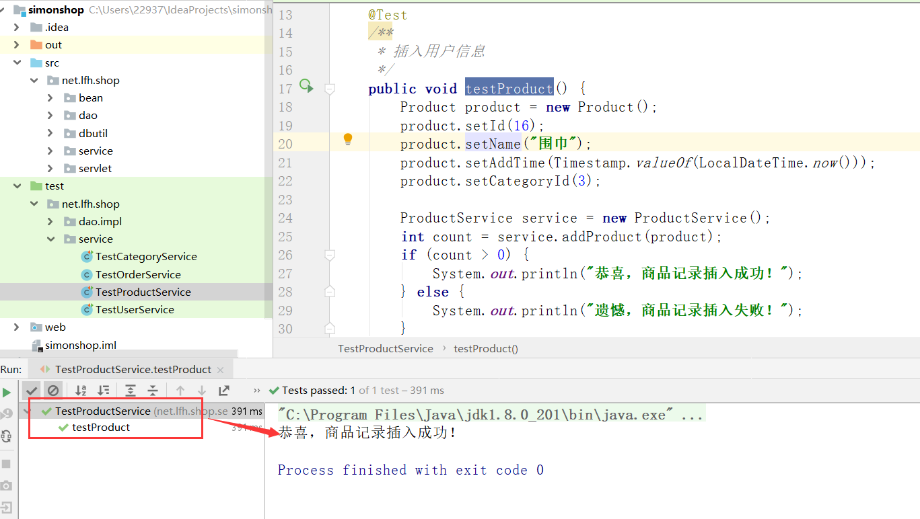Select the test folder in project tree
The width and height of the screenshot is (920, 519).
(x=55, y=186)
